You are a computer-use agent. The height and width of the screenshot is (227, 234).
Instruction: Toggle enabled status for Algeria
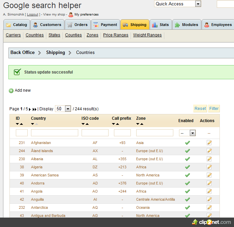187,167
